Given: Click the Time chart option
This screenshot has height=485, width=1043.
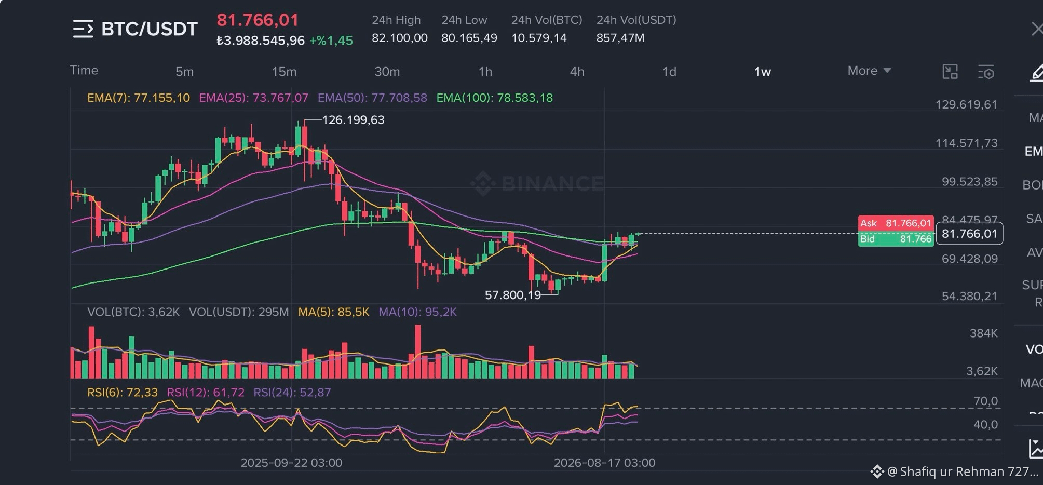Looking at the screenshot, I should [x=84, y=70].
